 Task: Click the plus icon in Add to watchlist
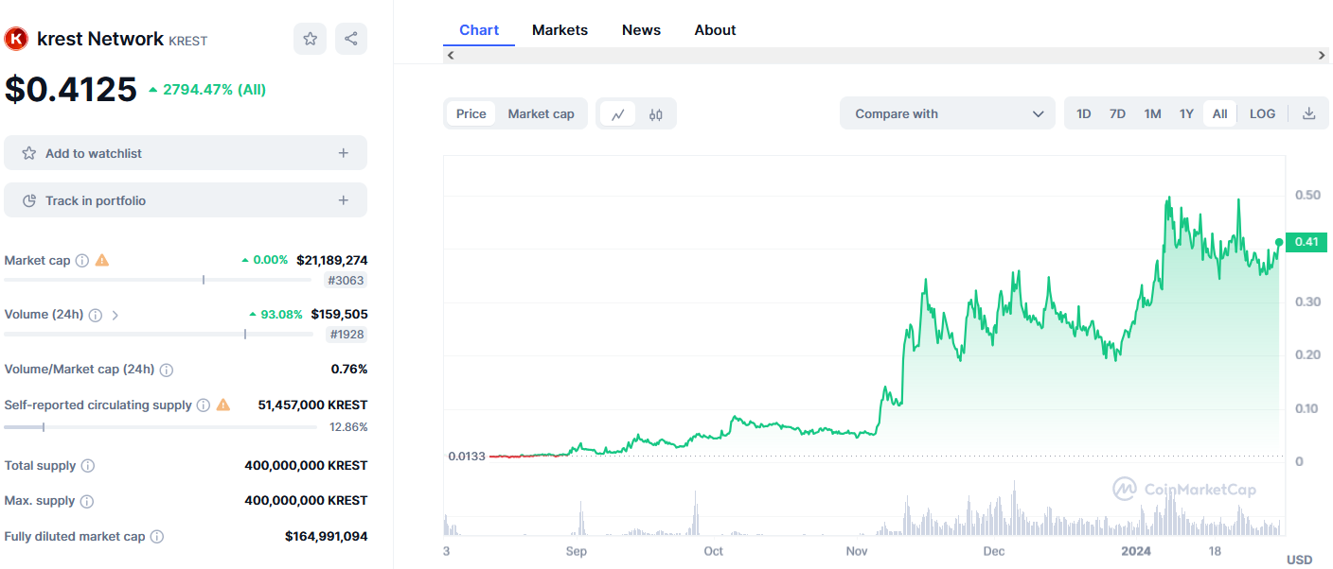pyautogui.click(x=344, y=153)
